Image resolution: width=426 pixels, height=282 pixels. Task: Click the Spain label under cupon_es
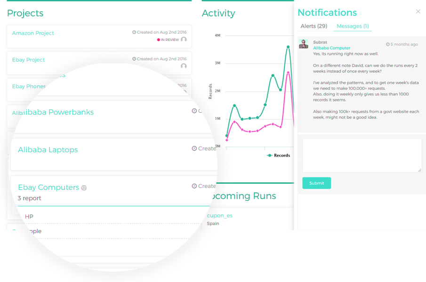(x=213, y=223)
